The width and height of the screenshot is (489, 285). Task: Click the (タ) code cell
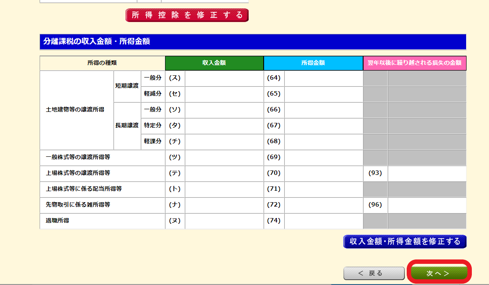175,126
